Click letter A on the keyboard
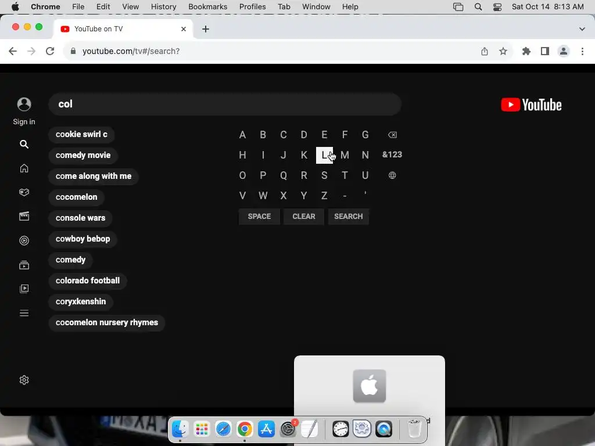The height and width of the screenshot is (446, 595). tap(242, 135)
